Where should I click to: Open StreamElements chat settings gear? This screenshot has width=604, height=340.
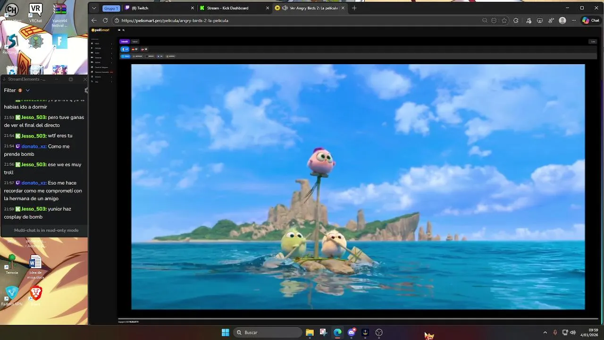tap(85, 90)
